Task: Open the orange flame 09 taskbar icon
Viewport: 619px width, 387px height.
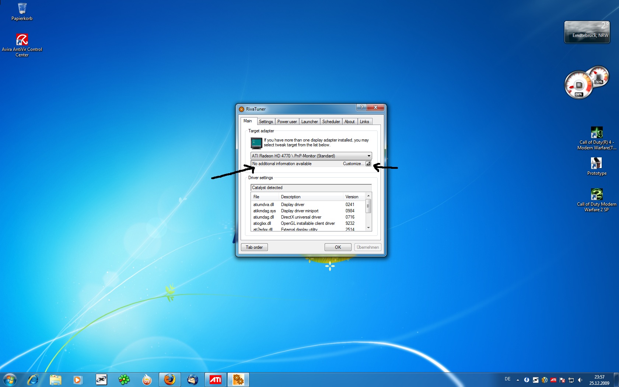Action: tap(147, 379)
